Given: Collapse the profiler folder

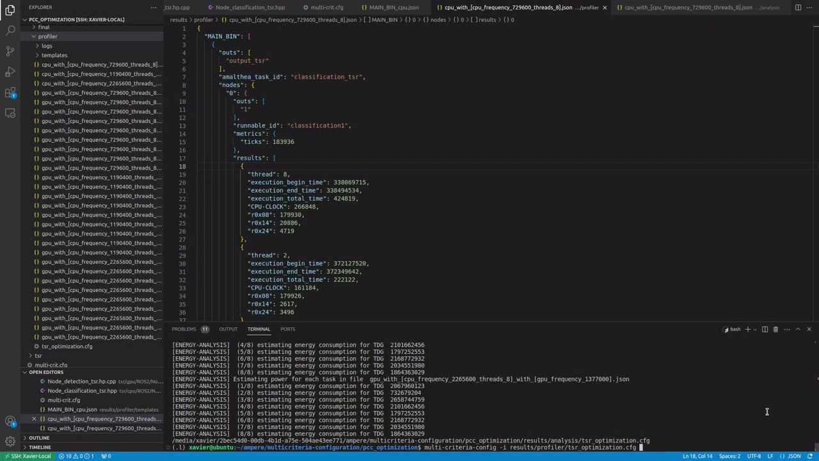Looking at the screenshot, I should [x=47, y=36].
